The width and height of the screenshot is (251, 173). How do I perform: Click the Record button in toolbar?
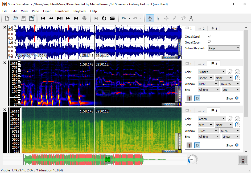(84, 18)
